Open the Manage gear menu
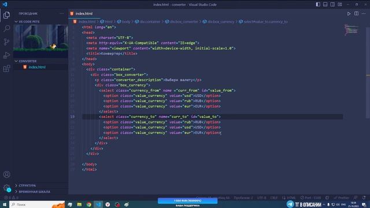 (x=6, y=188)
